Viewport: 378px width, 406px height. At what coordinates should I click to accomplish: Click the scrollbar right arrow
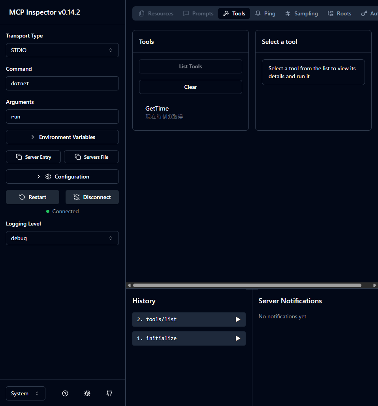tap(374, 285)
